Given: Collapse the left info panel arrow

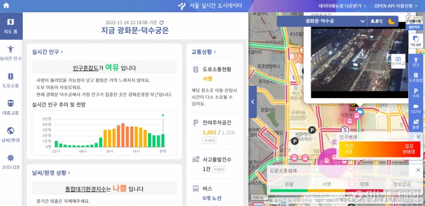Looking at the screenshot, I should (x=252, y=102).
